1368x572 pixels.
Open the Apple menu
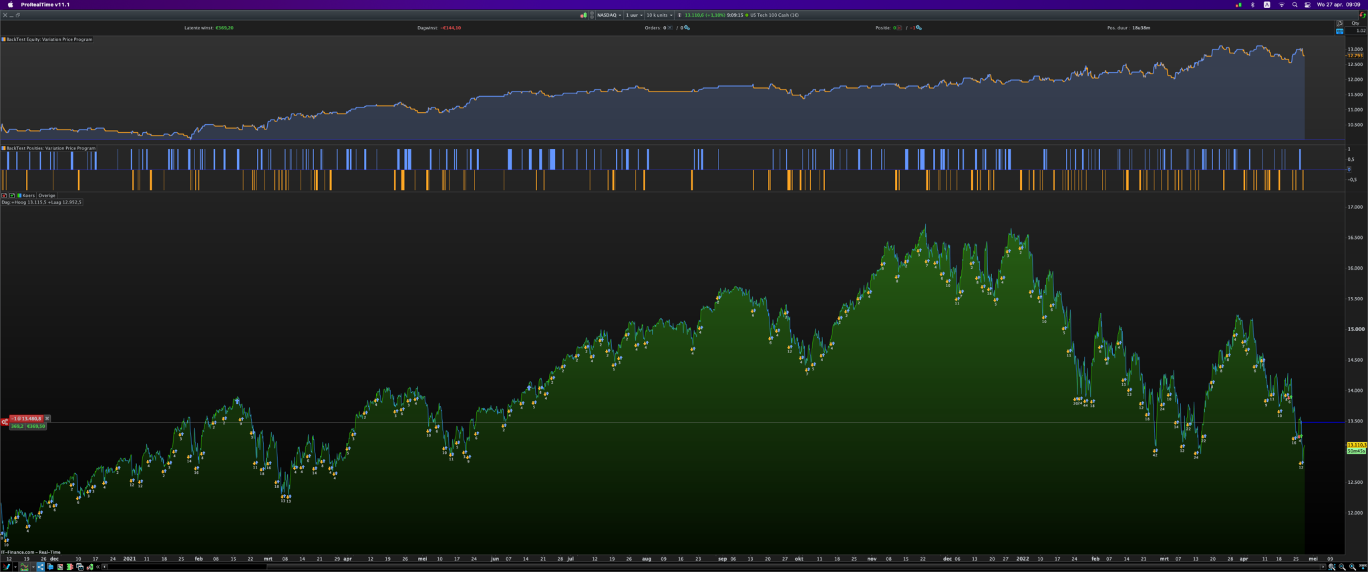(10, 5)
